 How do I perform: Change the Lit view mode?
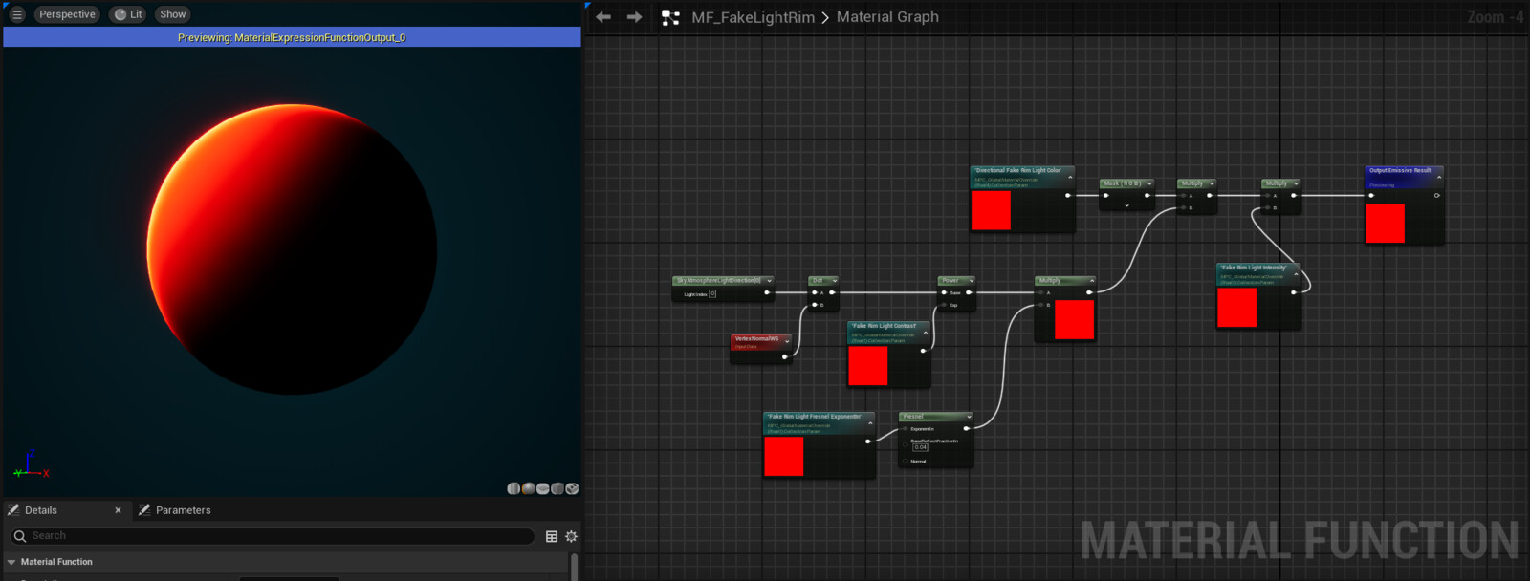click(128, 14)
